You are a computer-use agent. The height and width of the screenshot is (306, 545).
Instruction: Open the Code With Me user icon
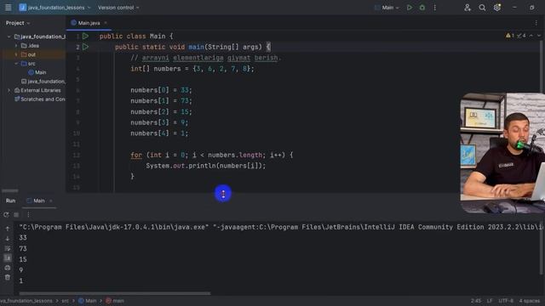(468, 8)
